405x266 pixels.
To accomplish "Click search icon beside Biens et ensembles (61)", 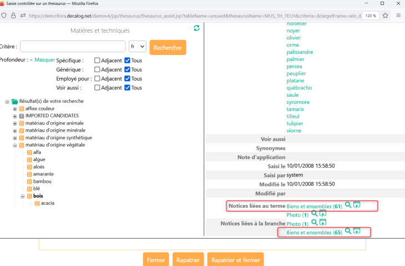I will [x=348, y=205].
